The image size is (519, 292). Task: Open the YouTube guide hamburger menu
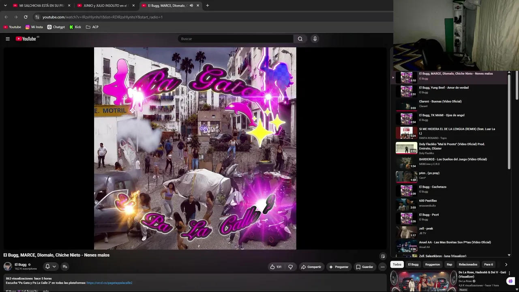8,39
